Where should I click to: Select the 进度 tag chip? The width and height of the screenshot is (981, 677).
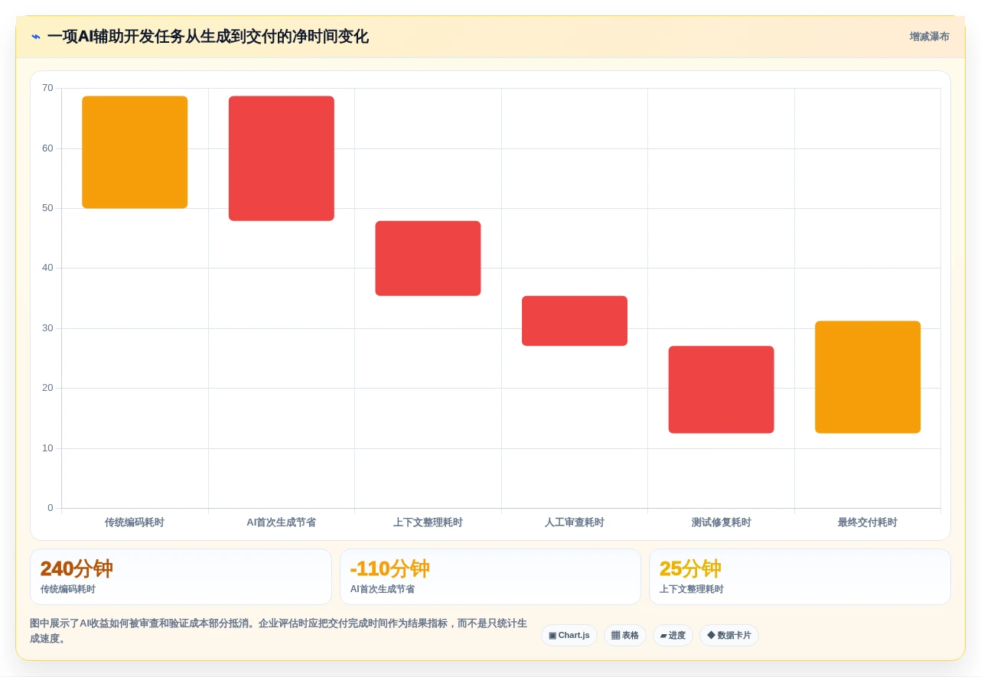click(x=673, y=636)
